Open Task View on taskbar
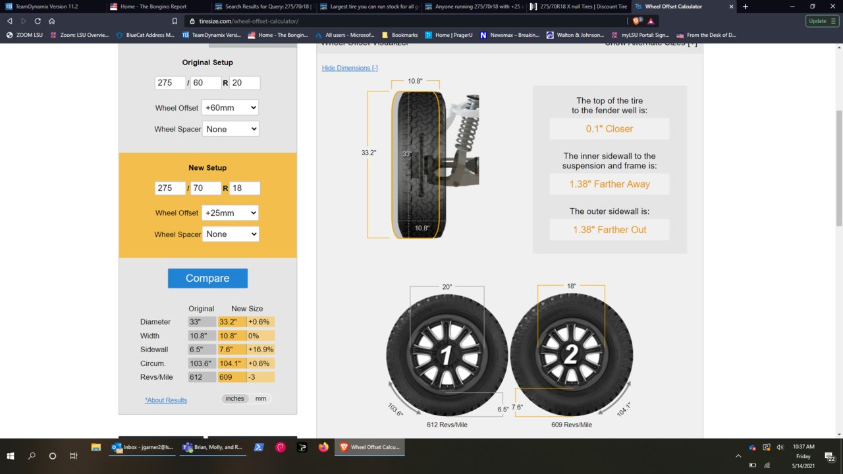The image size is (843, 474). [74, 456]
